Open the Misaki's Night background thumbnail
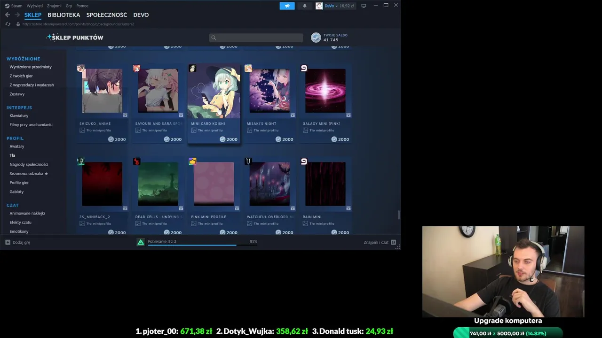The height and width of the screenshot is (338, 602). [x=269, y=91]
